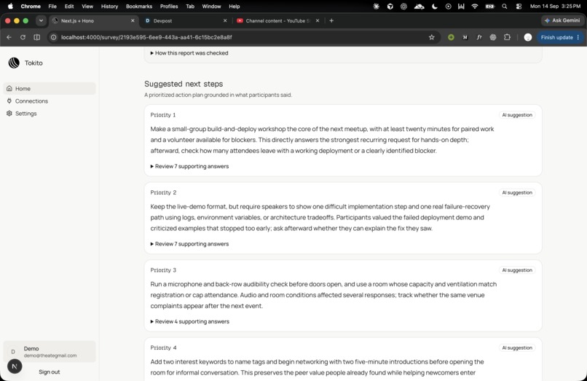Go back in browser history
Image resolution: width=587 pixels, height=381 pixels.
tap(9, 37)
